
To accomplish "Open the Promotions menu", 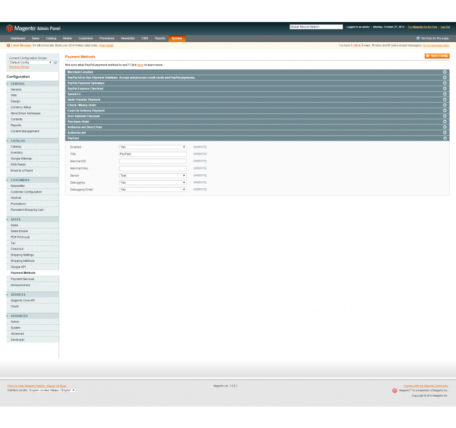I will click(107, 38).
